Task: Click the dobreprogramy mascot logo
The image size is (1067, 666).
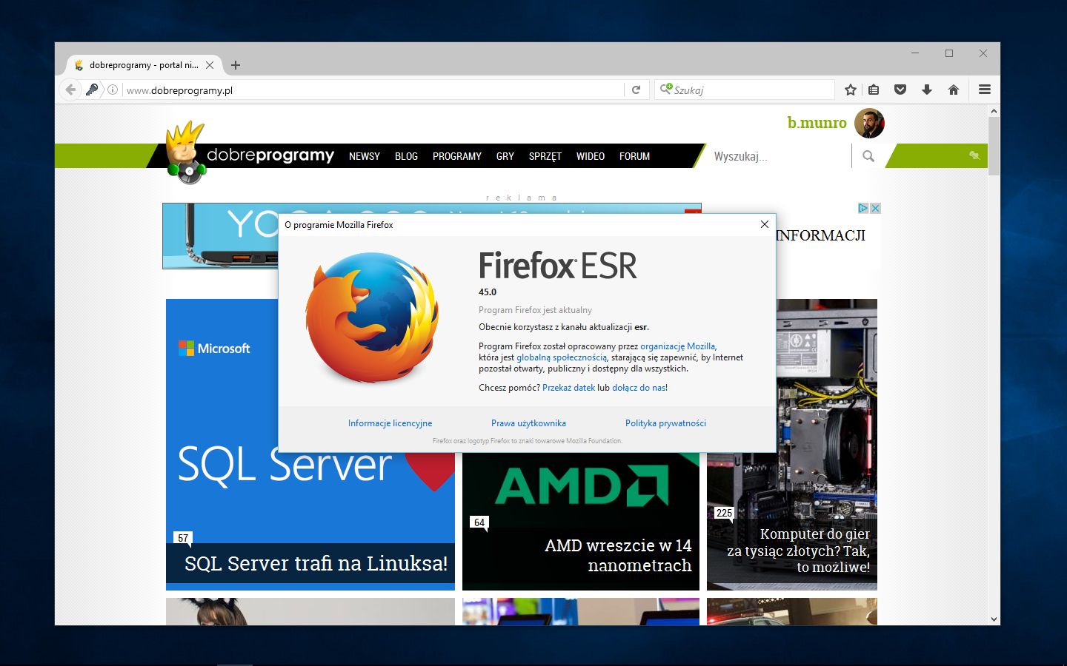Action: point(185,152)
